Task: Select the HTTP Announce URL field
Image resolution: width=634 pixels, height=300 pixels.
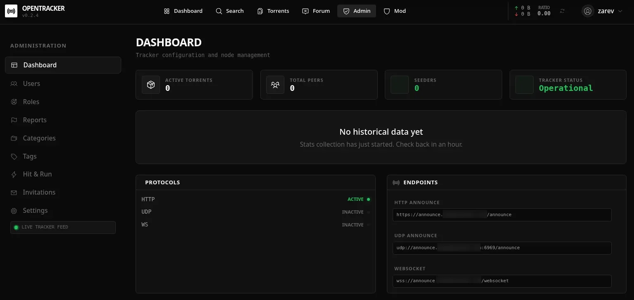Action: (502, 215)
